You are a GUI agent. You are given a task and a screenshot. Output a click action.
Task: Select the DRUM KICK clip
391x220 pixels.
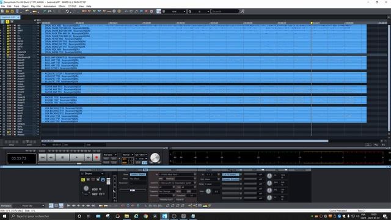pyautogui.click(x=203, y=26)
